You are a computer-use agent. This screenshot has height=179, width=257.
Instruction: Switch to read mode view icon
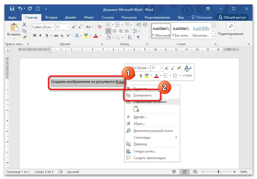(174, 172)
